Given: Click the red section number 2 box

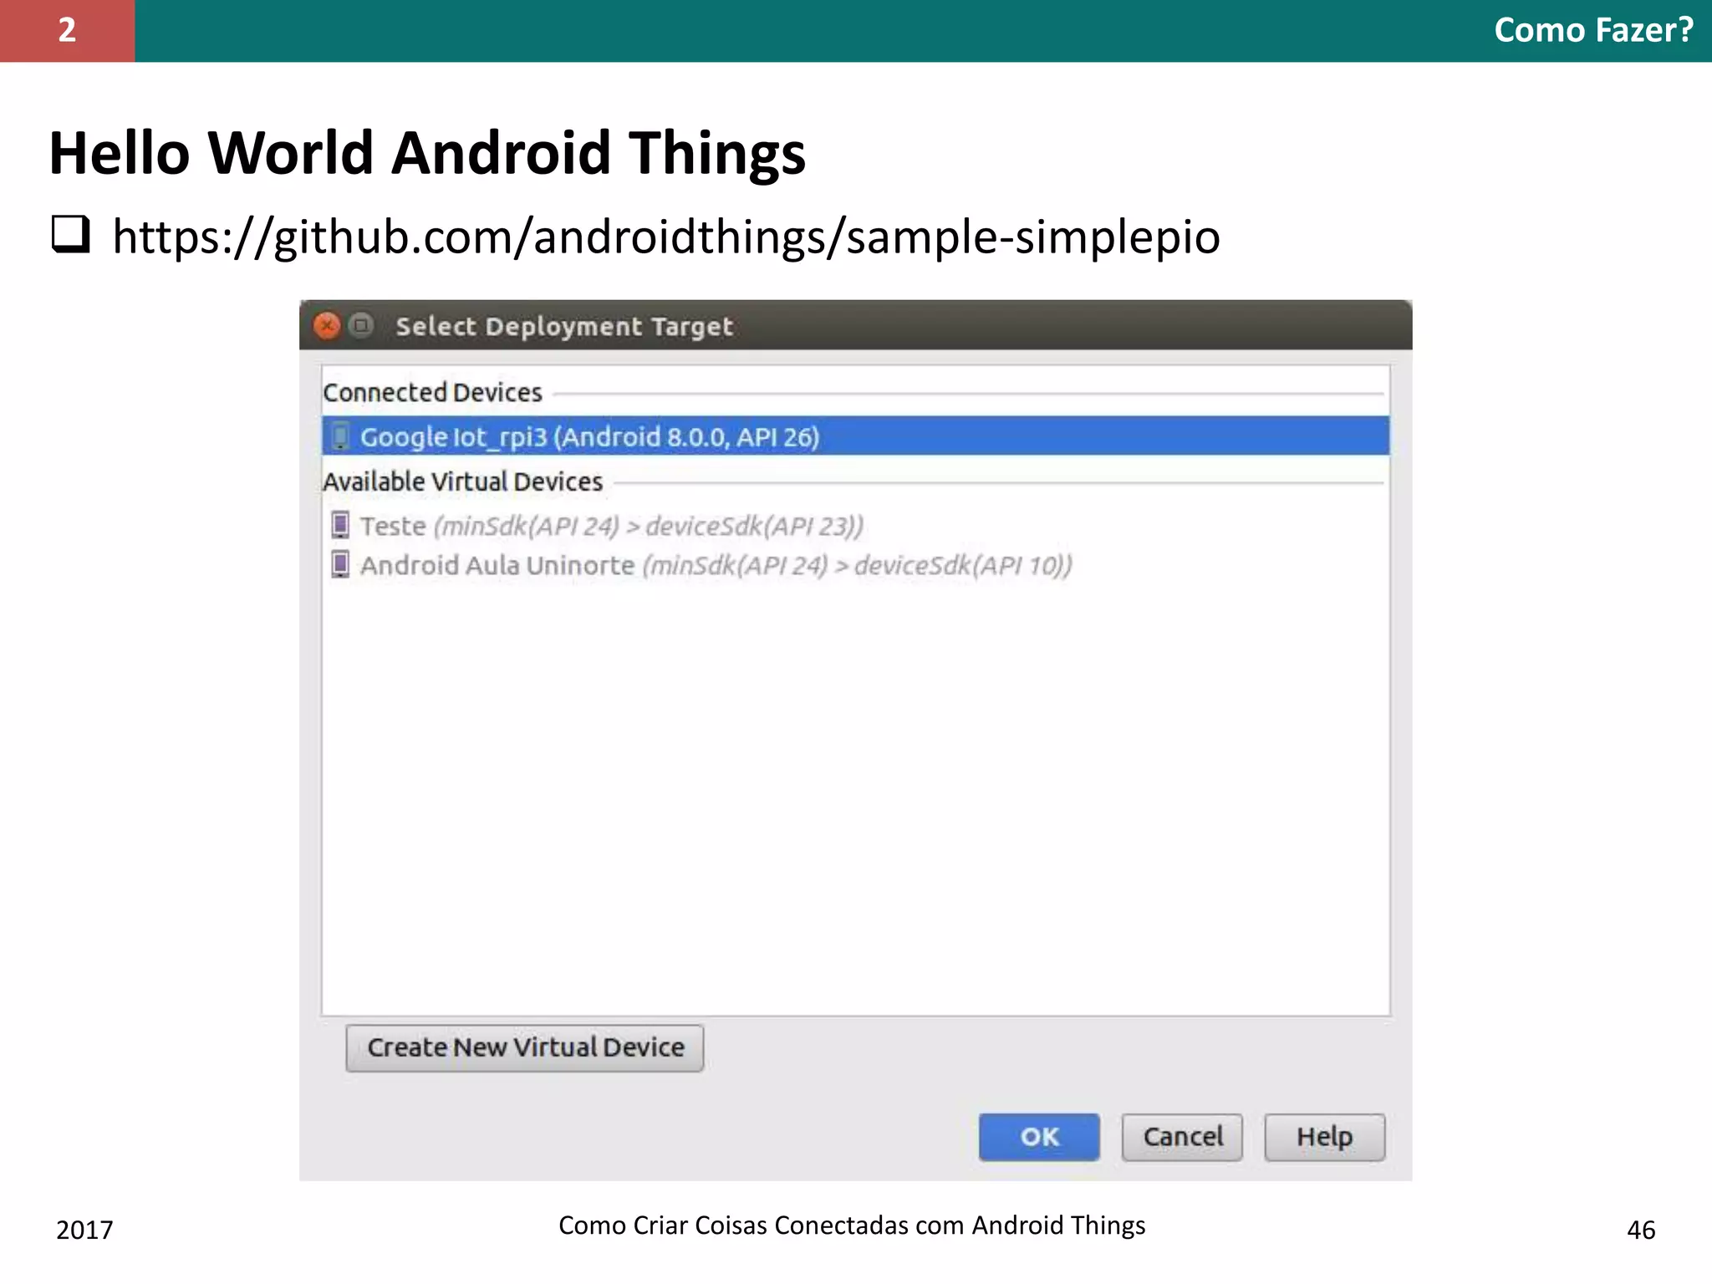Looking at the screenshot, I should coord(67,31).
